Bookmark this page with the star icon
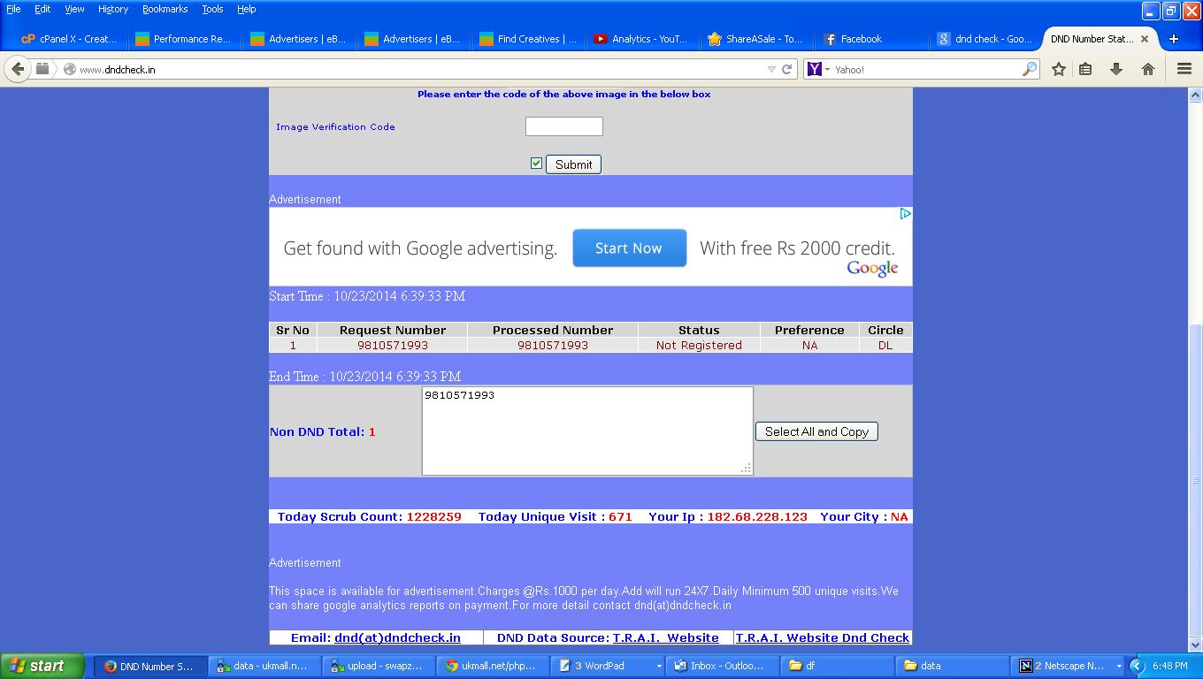This screenshot has height=679, width=1203. [x=1058, y=69]
